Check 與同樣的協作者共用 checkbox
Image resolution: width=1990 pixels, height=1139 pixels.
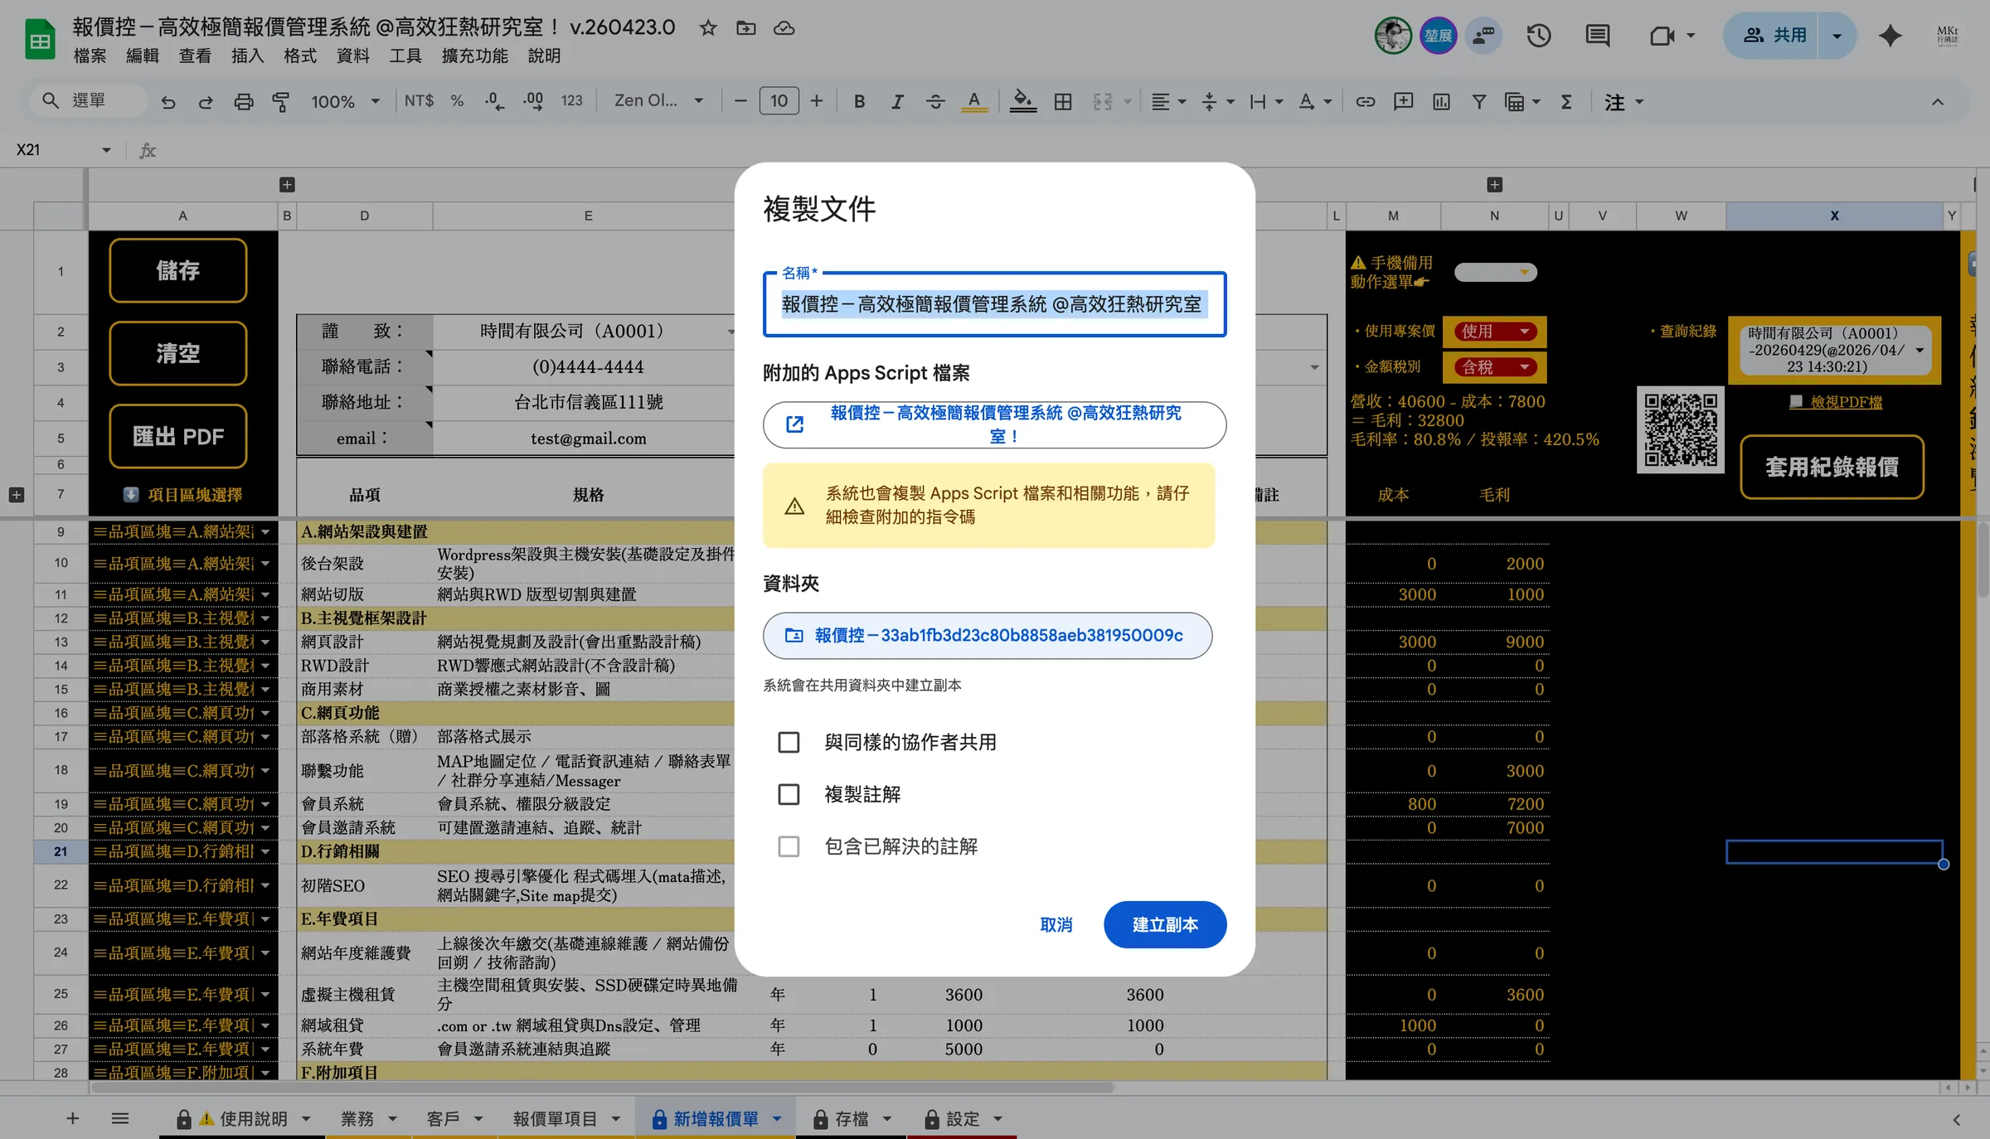click(x=789, y=742)
